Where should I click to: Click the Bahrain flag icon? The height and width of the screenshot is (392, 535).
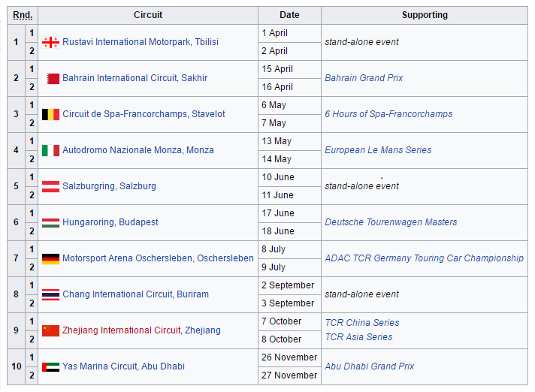[50, 78]
